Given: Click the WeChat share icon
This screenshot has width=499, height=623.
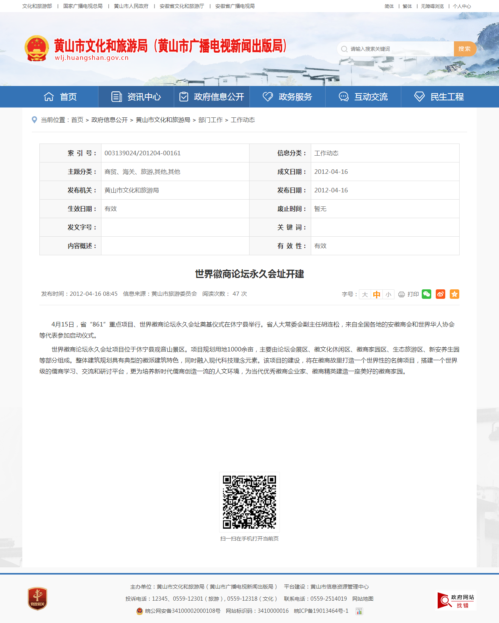Looking at the screenshot, I should pos(426,294).
